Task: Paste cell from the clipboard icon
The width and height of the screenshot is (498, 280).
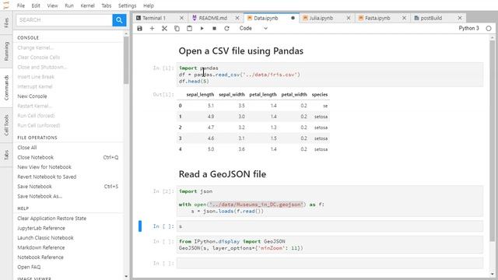Action: pos(189,29)
